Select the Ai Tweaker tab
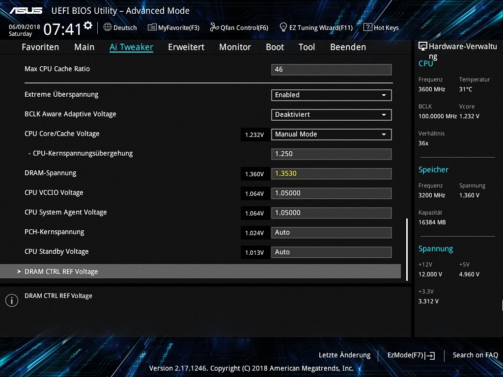 click(131, 47)
